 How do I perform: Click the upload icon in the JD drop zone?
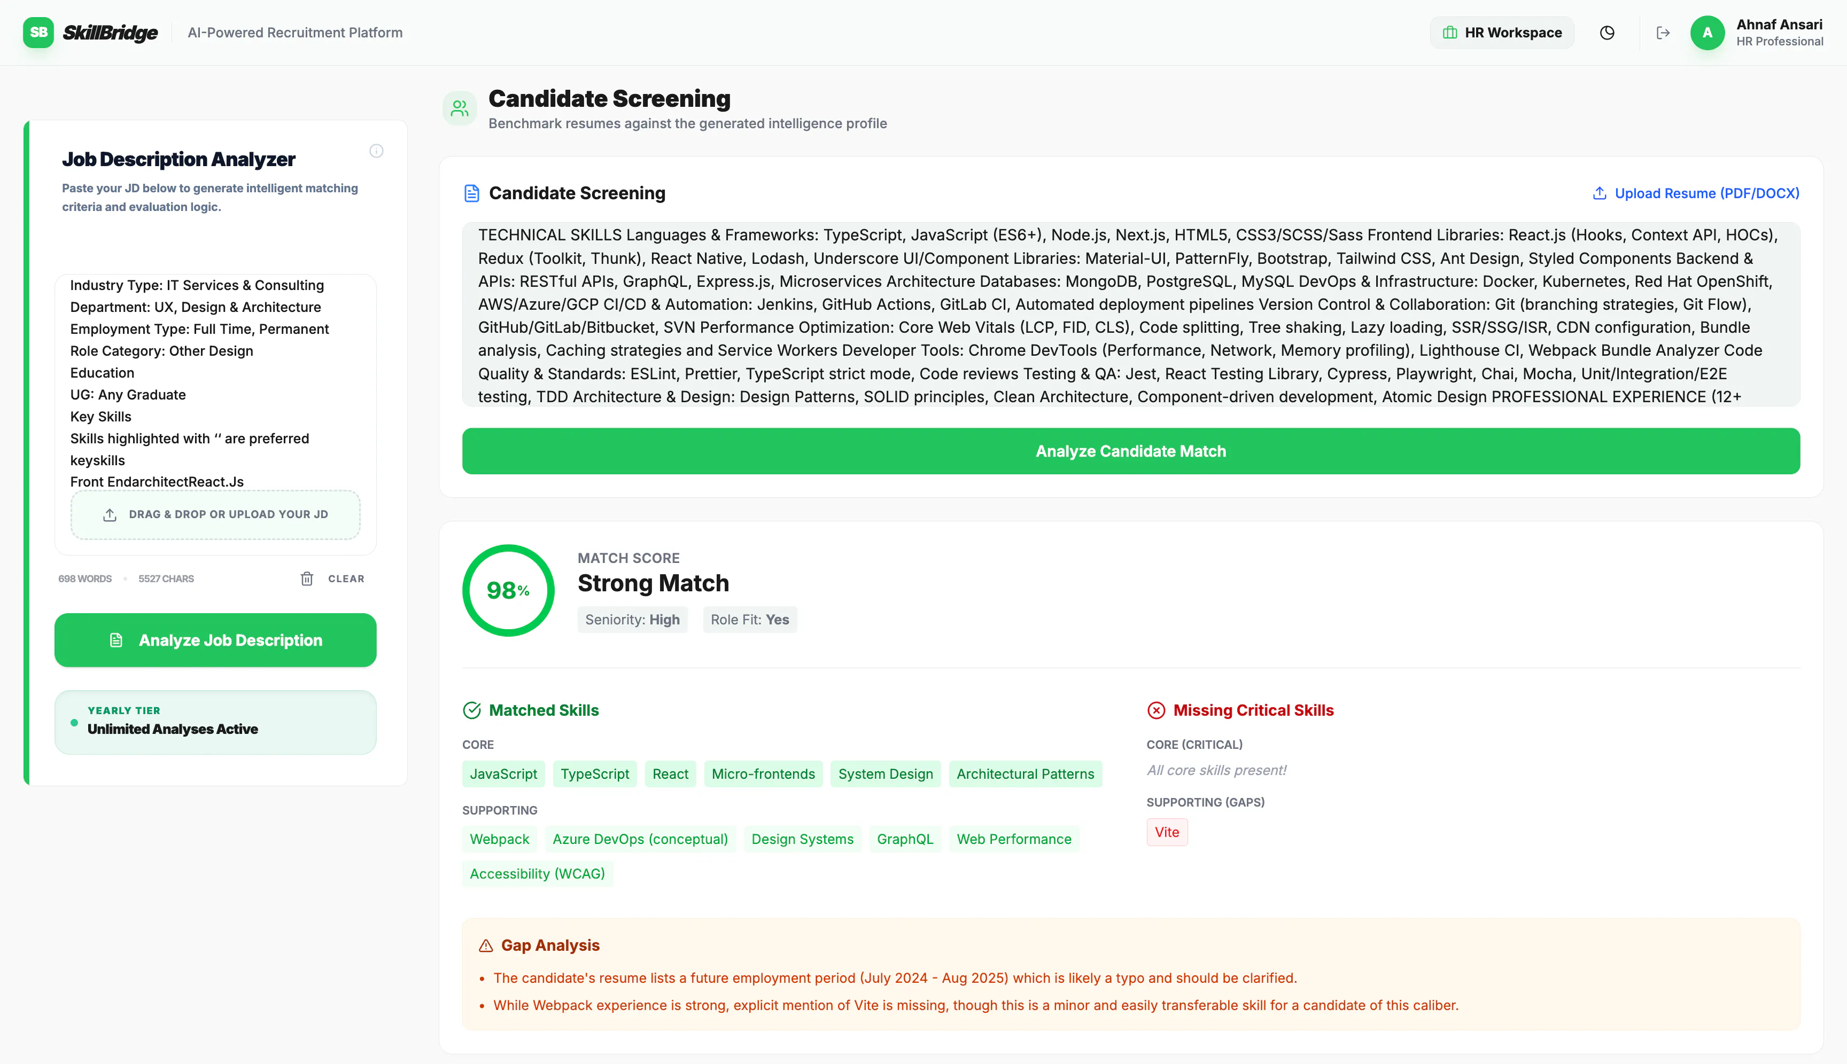pyautogui.click(x=110, y=514)
